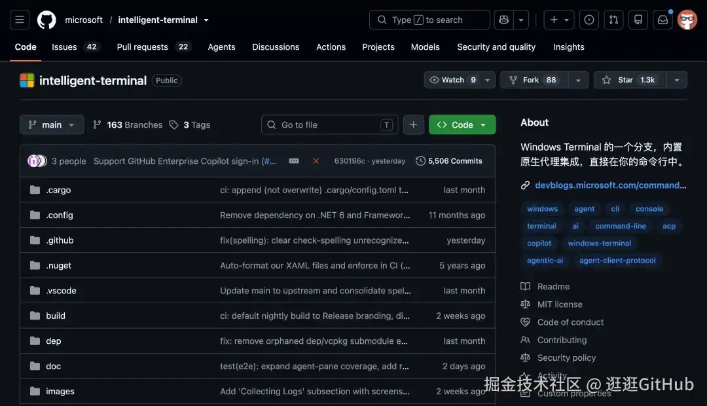This screenshot has width=707, height=406.
Task: Open the main branch selector
Action: [x=52, y=125]
